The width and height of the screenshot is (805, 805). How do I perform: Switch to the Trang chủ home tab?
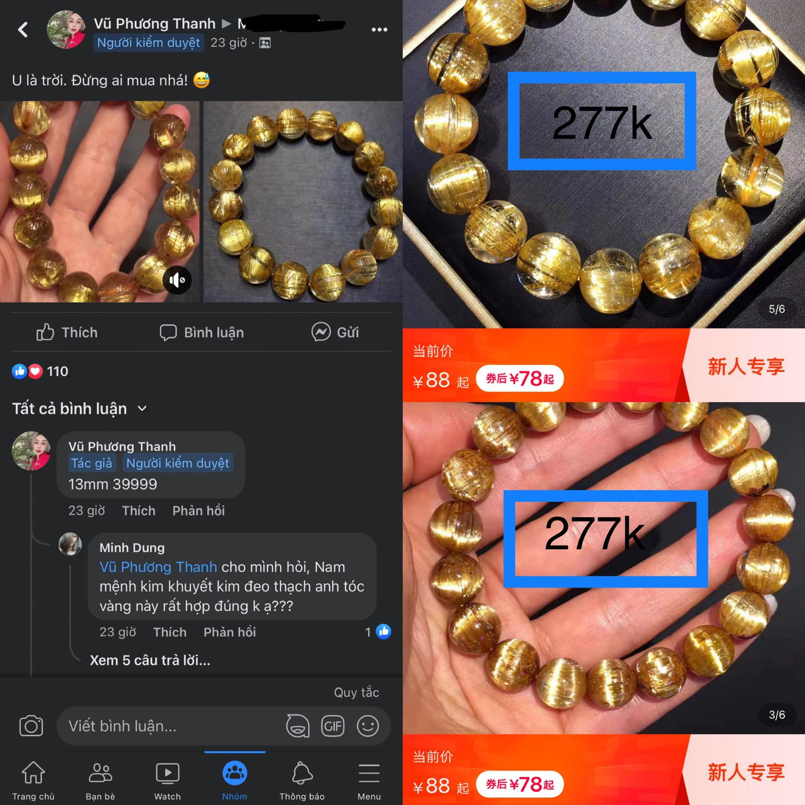[x=33, y=780]
